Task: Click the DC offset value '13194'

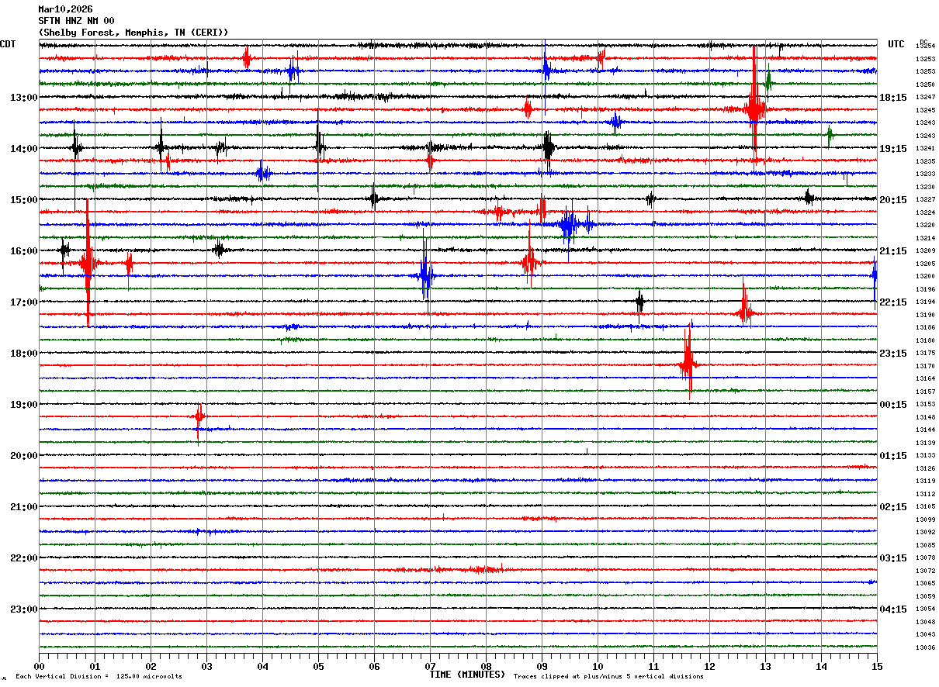Action: pos(925,302)
